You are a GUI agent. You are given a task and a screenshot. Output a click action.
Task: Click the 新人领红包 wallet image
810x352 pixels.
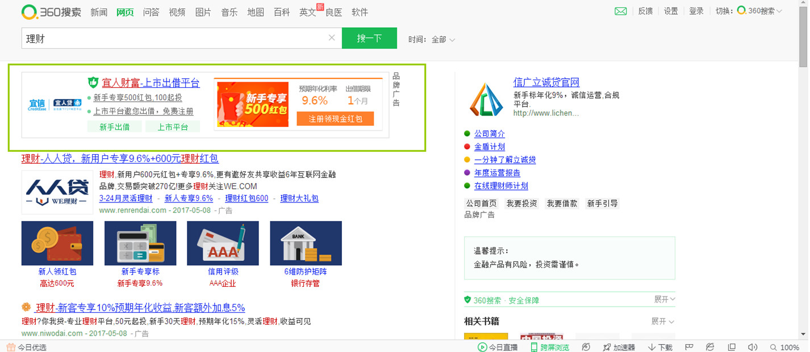(57, 243)
